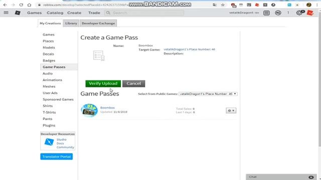Open the Select from Public Games dropdown
Viewport: 321px width, 180px height.
(208, 94)
